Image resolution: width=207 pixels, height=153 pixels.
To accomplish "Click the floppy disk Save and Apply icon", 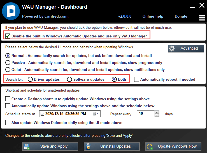I will click(26, 147).
